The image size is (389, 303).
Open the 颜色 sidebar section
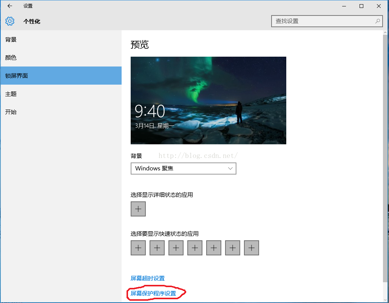(61, 57)
